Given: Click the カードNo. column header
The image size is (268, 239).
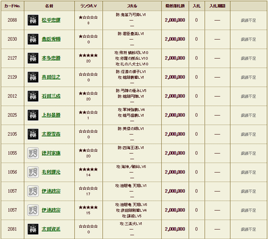Looking at the screenshot, I should click(12, 6).
